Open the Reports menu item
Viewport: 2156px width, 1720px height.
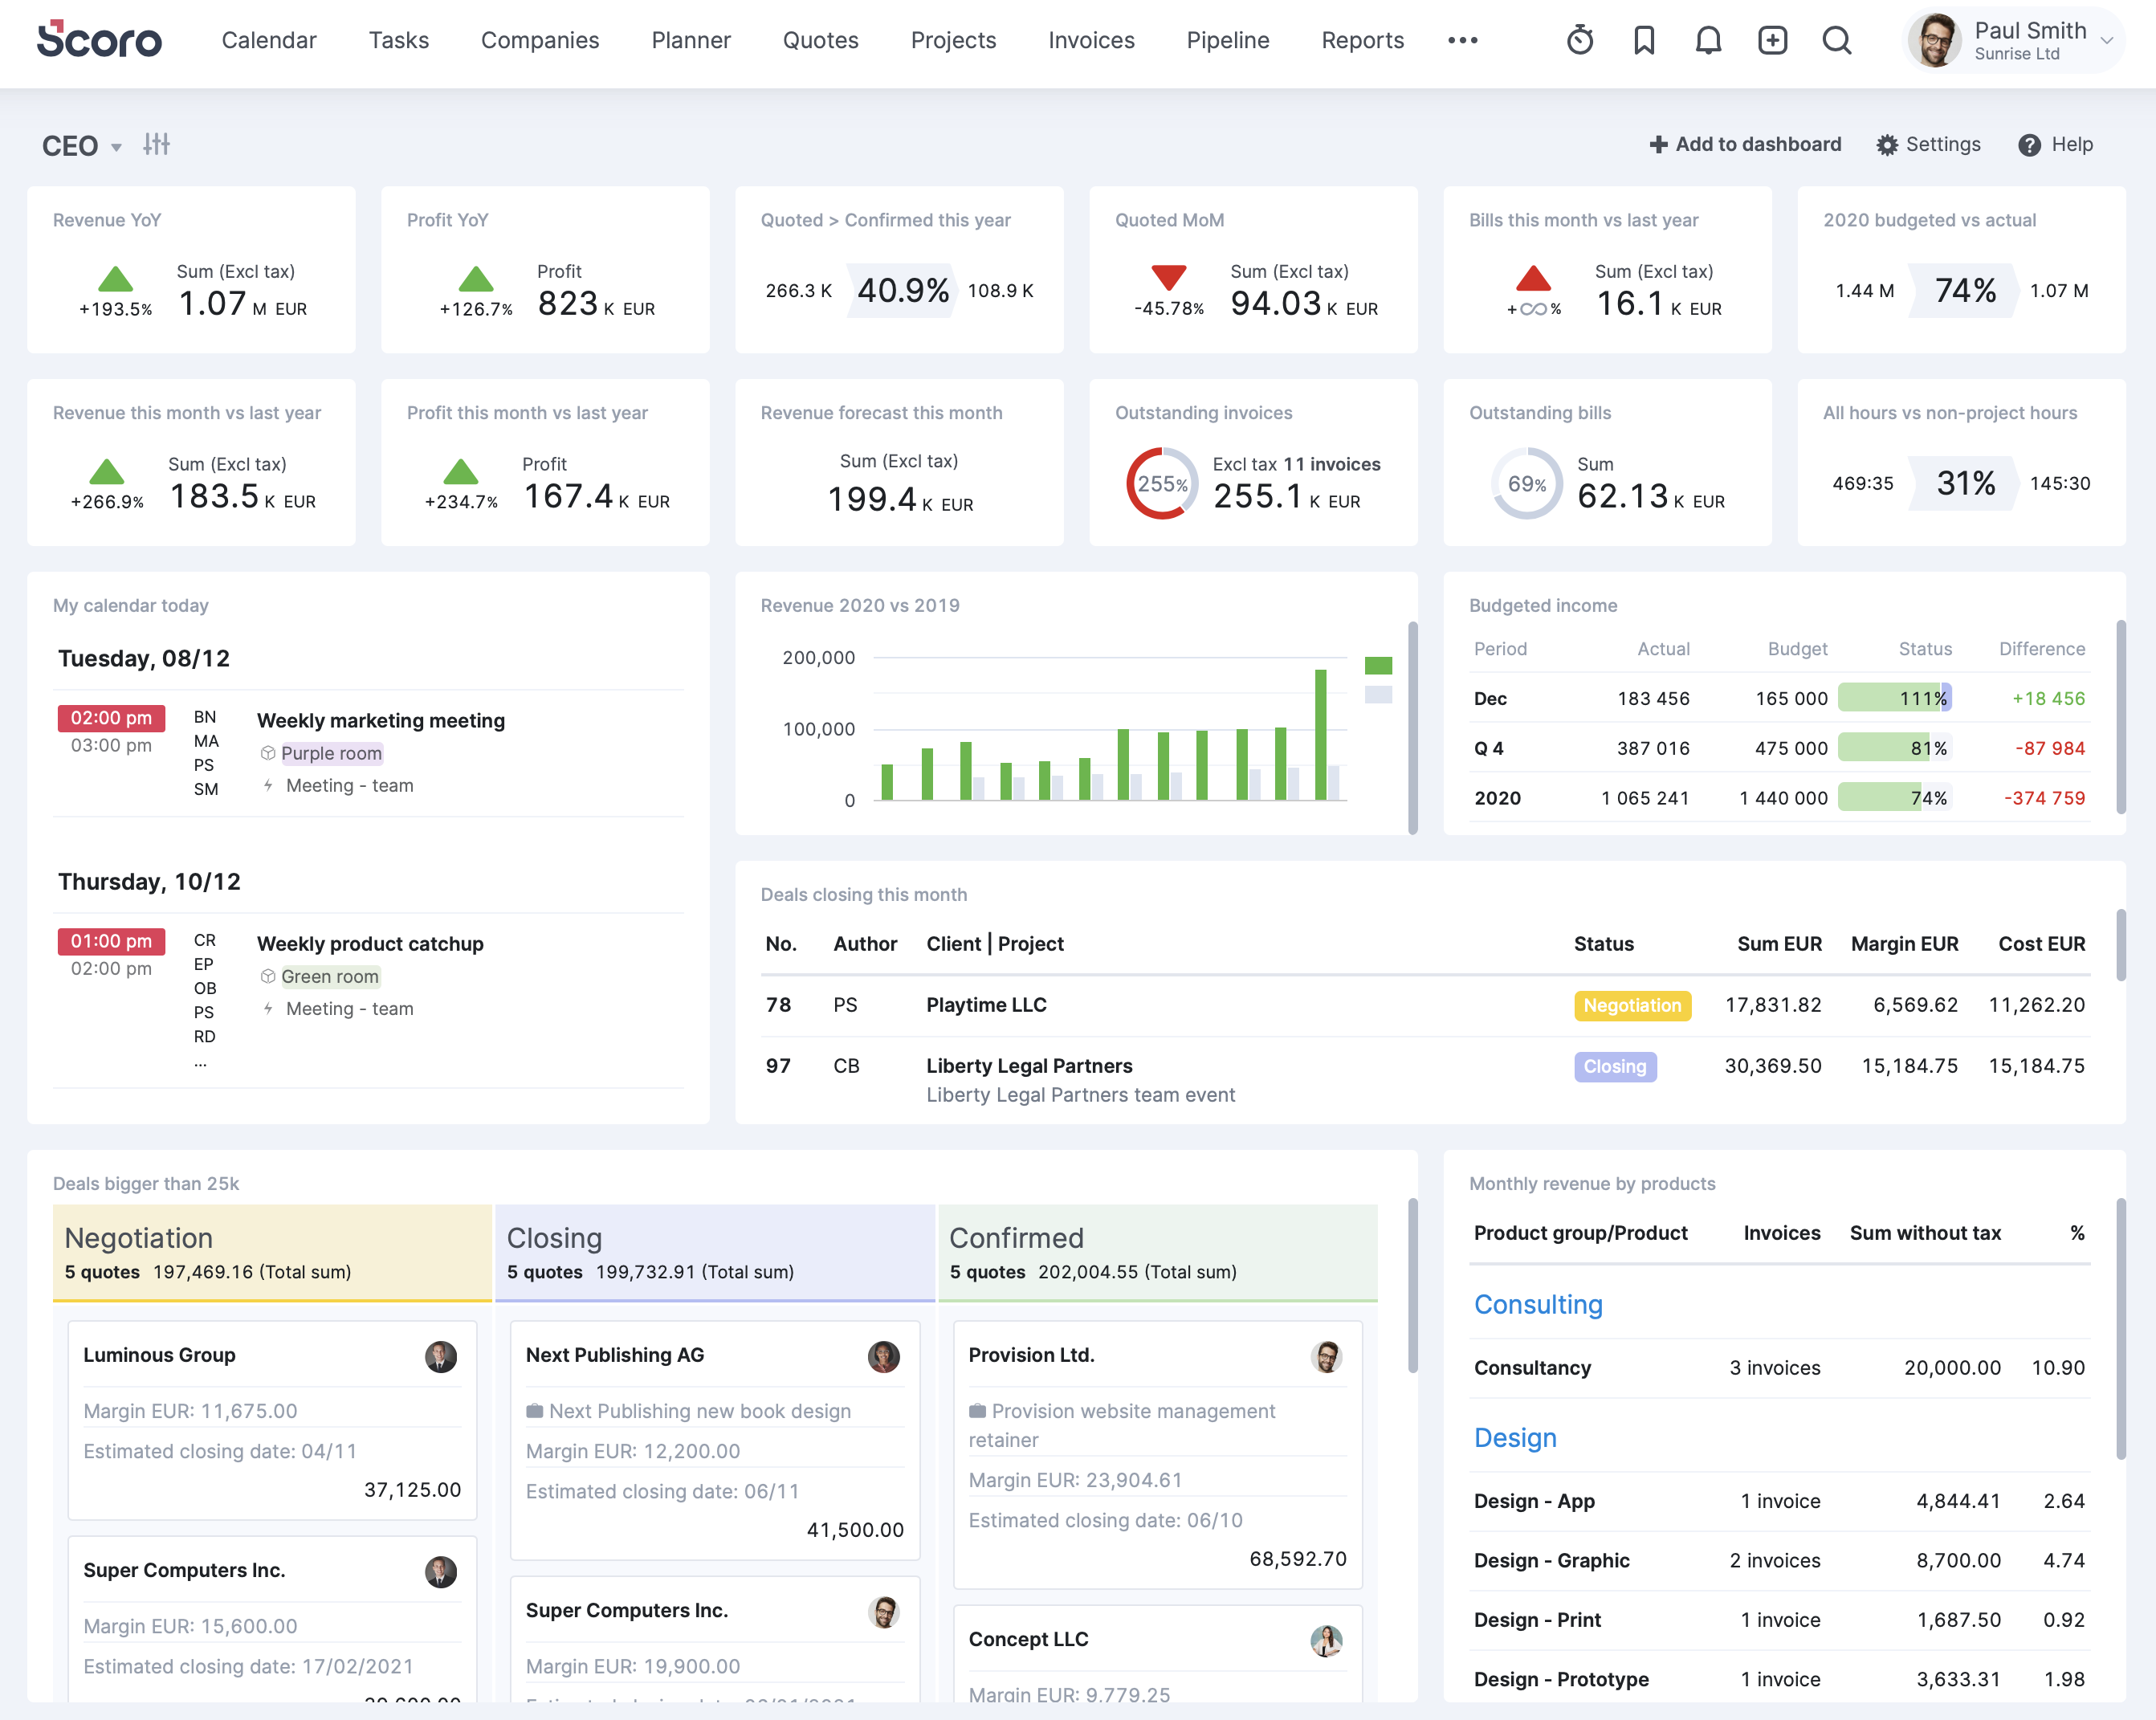(x=1362, y=41)
